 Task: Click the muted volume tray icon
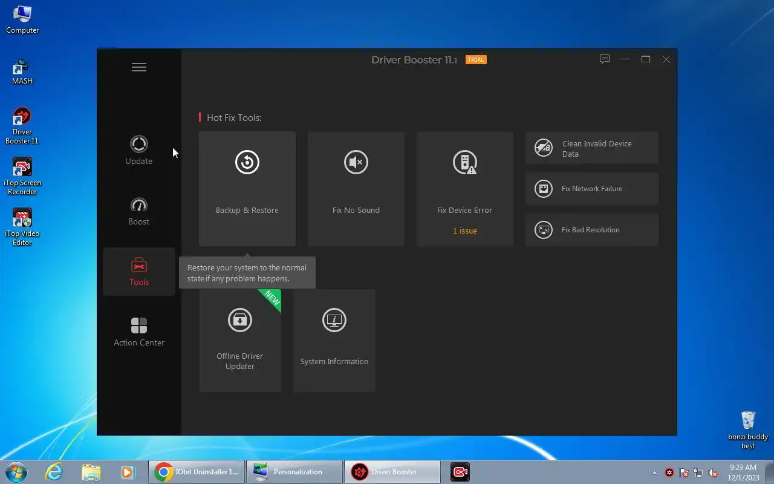(x=713, y=473)
